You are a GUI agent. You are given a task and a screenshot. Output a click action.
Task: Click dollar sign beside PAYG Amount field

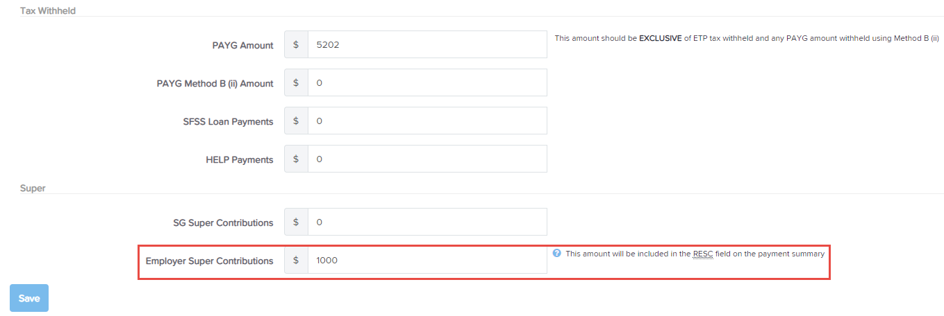coord(296,44)
